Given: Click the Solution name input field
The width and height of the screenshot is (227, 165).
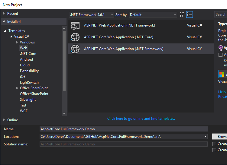Looking at the screenshot, I should (x=124, y=144).
